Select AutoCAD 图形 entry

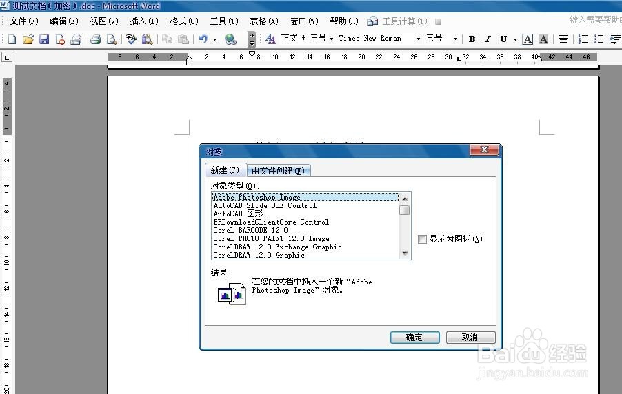(305, 214)
